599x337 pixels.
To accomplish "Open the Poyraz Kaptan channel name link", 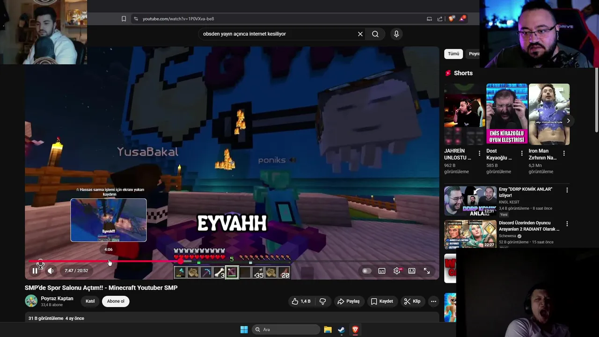I will point(57,299).
